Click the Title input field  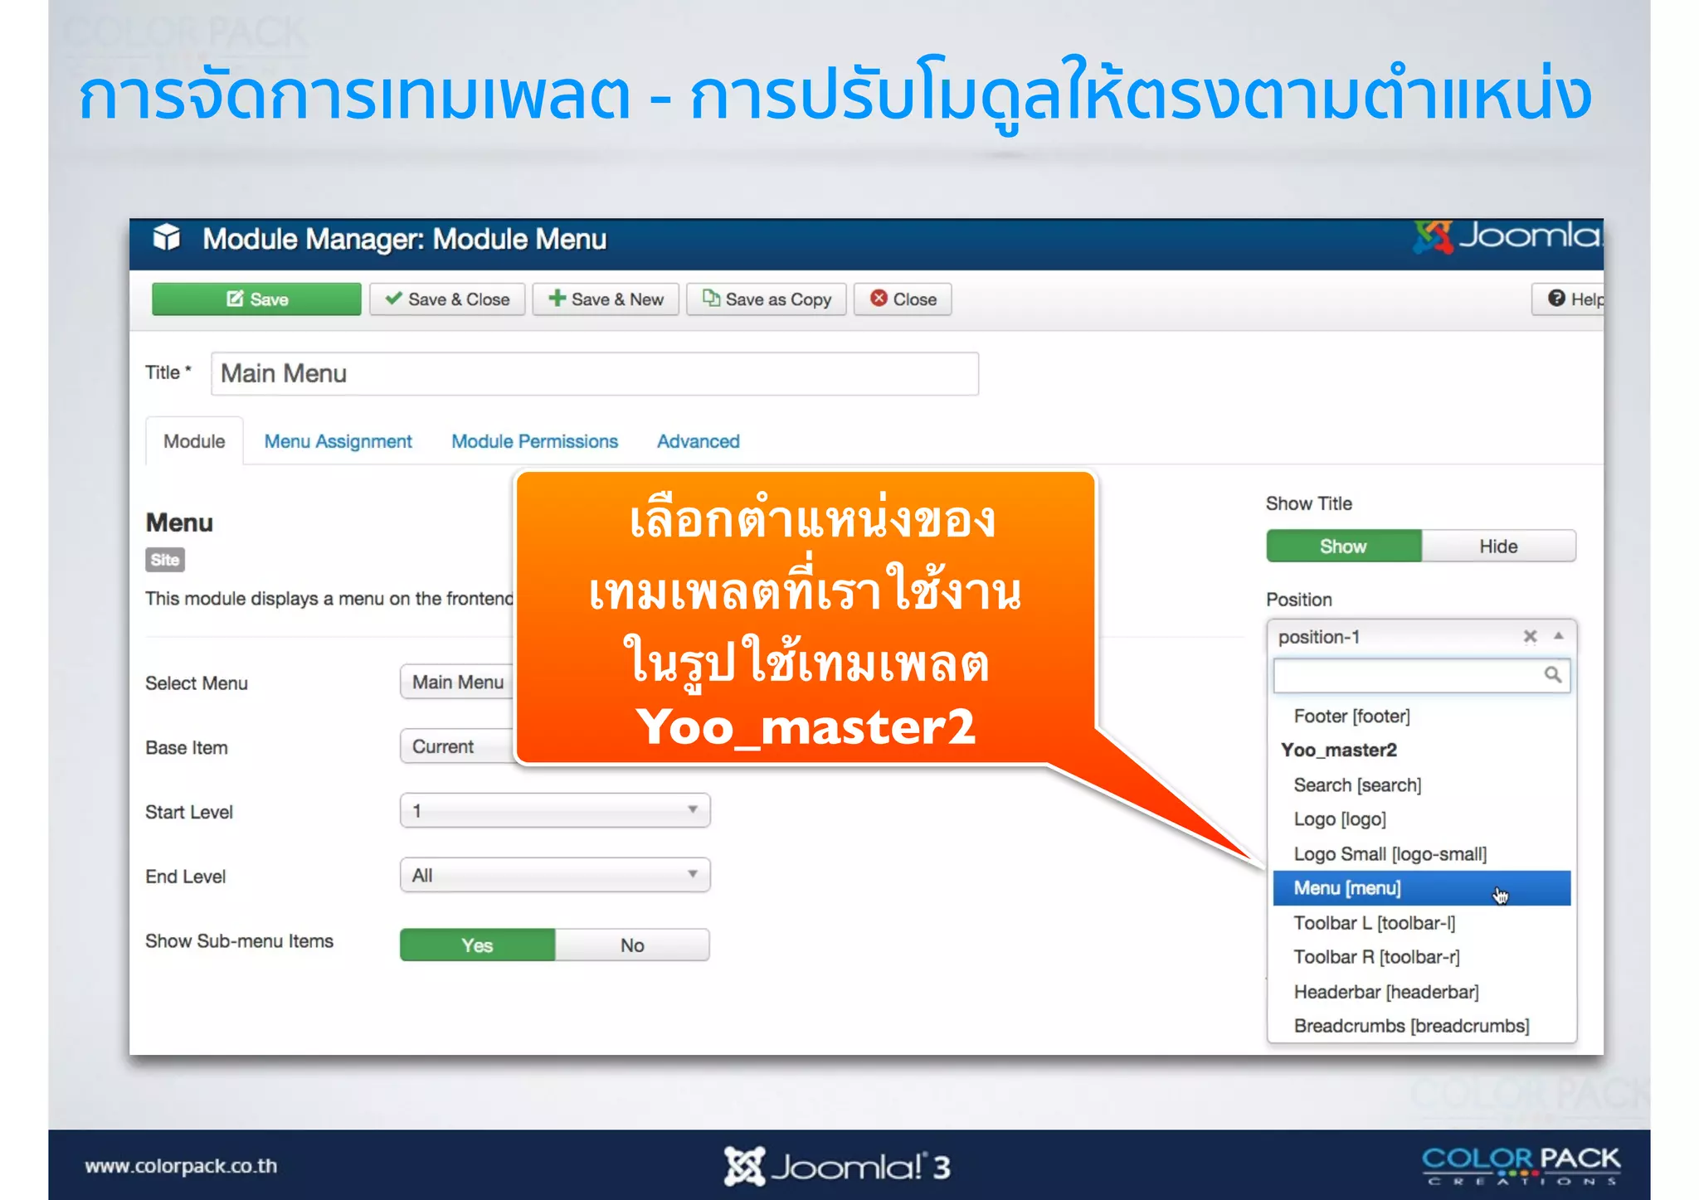(595, 374)
